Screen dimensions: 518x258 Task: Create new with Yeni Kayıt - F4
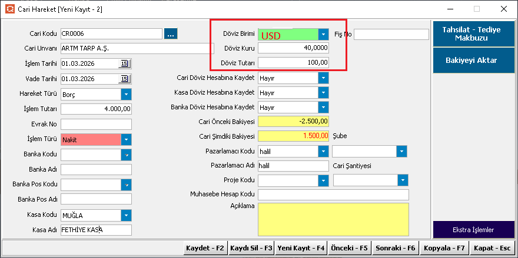(301, 248)
